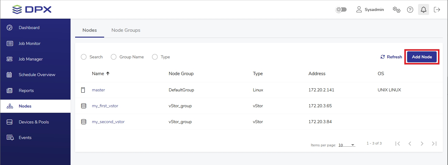Select the Search radio button
The width and height of the screenshot is (448, 165).
pyautogui.click(x=84, y=57)
